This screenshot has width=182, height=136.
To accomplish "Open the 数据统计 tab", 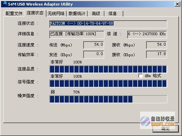I will point(77,14).
